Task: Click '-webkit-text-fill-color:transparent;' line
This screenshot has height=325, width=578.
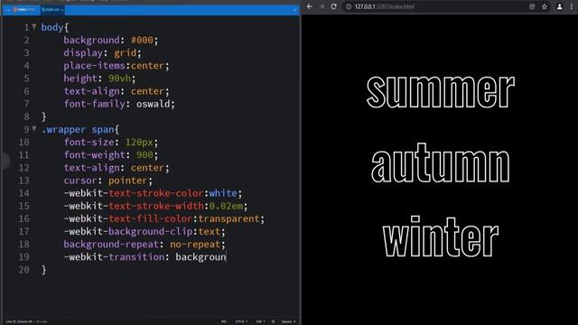Action: tap(164, 218)
